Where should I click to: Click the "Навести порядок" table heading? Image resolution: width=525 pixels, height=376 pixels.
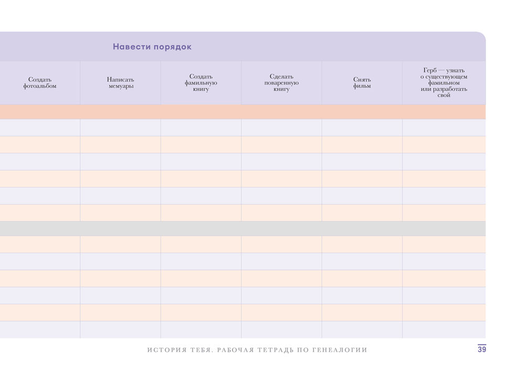coord(152,47)
